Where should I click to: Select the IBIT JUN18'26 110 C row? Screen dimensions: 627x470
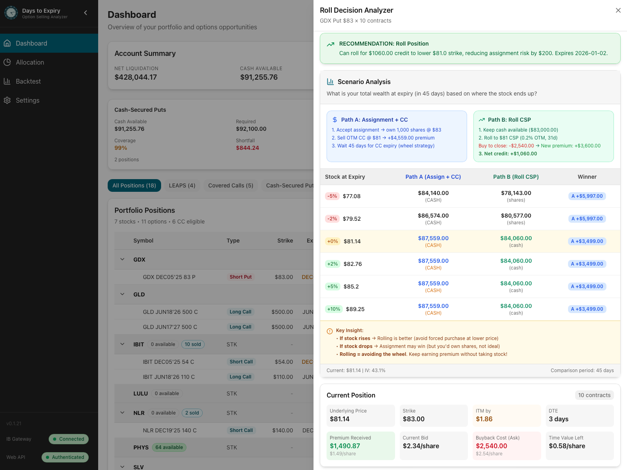point(214,377)
